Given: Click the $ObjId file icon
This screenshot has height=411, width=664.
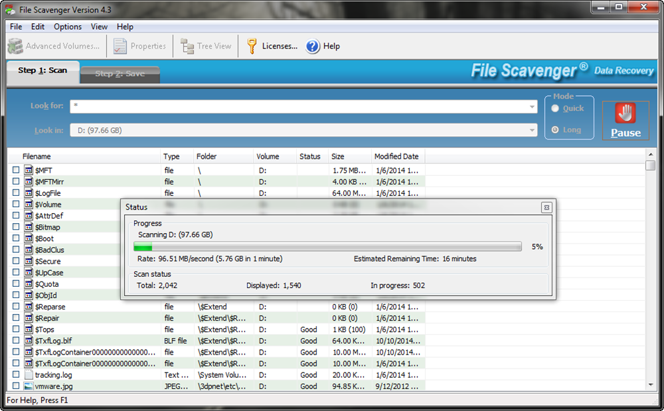Looking at the screenshot, I should click(x=29, y=295).
